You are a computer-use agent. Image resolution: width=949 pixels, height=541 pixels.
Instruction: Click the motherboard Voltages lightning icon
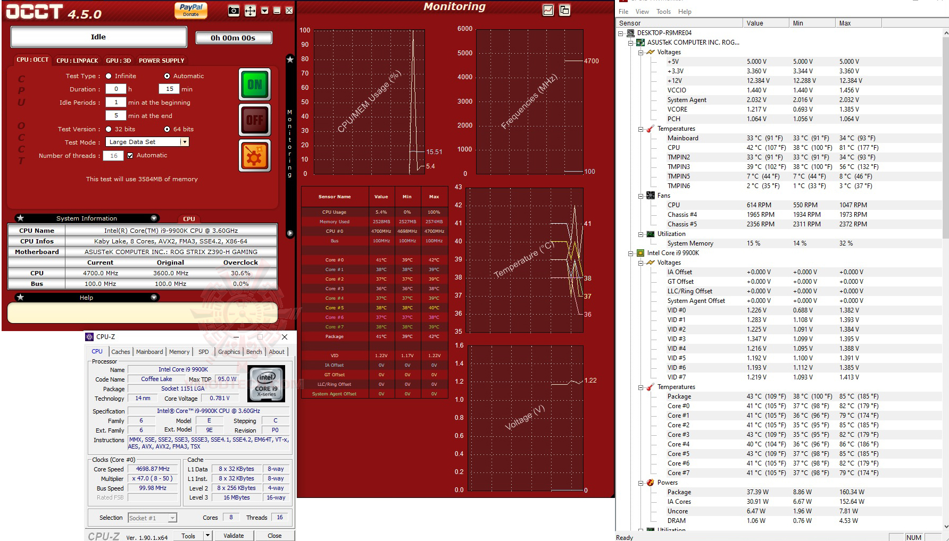click(x=650, y=52)
